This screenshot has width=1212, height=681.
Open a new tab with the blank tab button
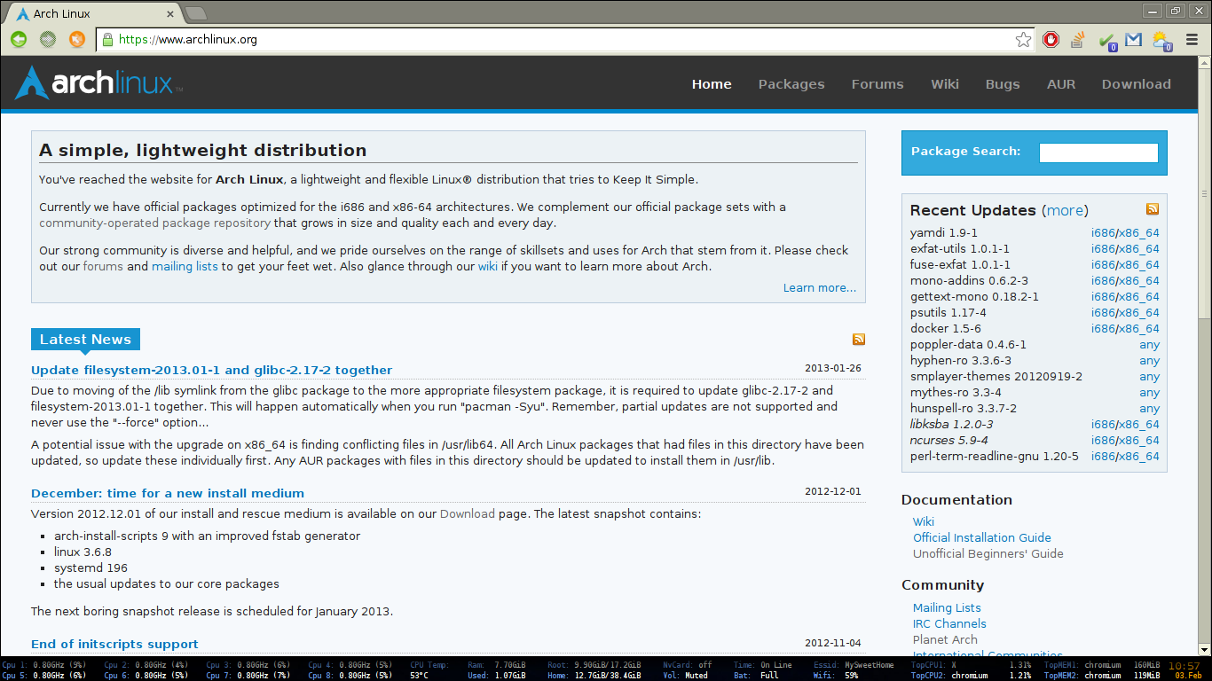195,13
